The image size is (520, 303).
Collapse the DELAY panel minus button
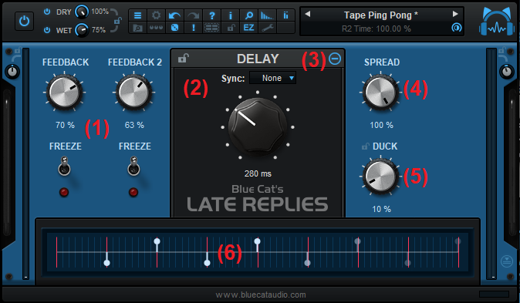click(x=335, y=59)
